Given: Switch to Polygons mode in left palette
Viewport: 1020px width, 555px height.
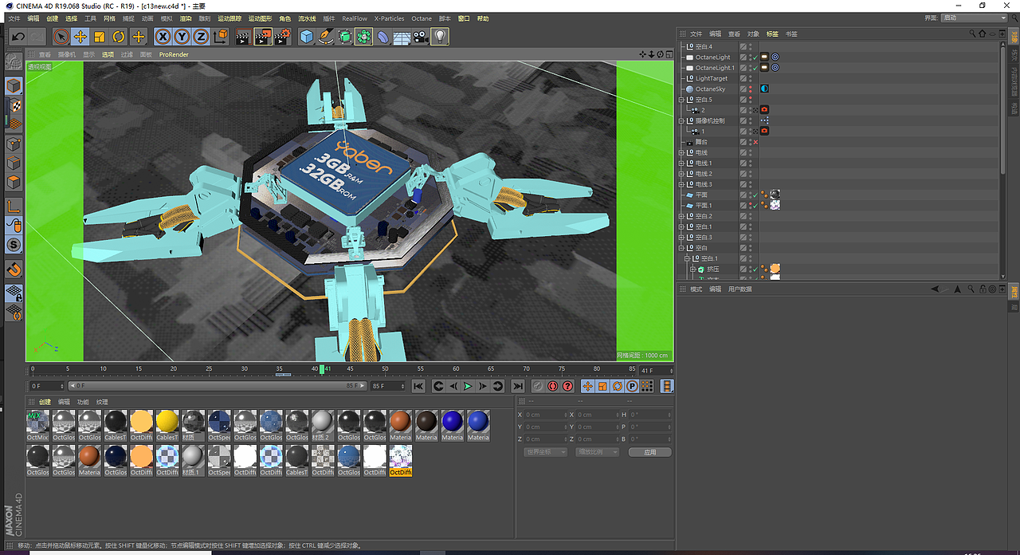Looking at the screenshot, I should click(x=14, y=183).
